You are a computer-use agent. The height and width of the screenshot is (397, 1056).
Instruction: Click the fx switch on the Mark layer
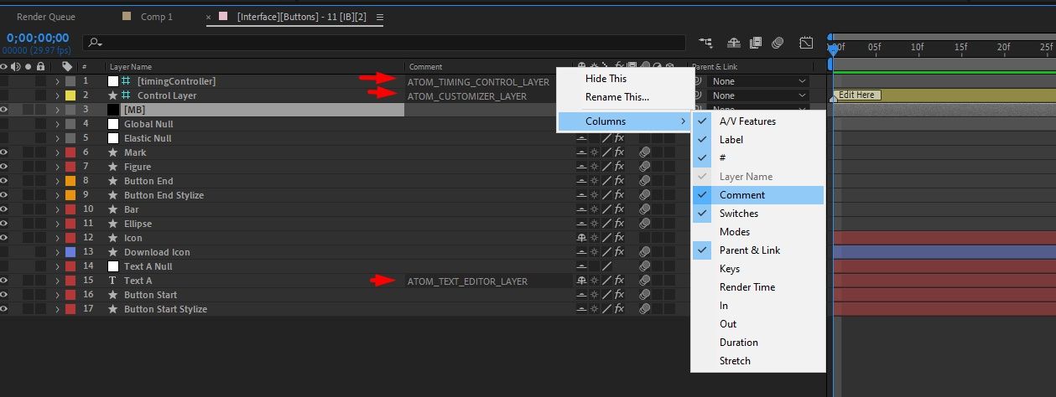pyautogui.click(x=619, y=152)
